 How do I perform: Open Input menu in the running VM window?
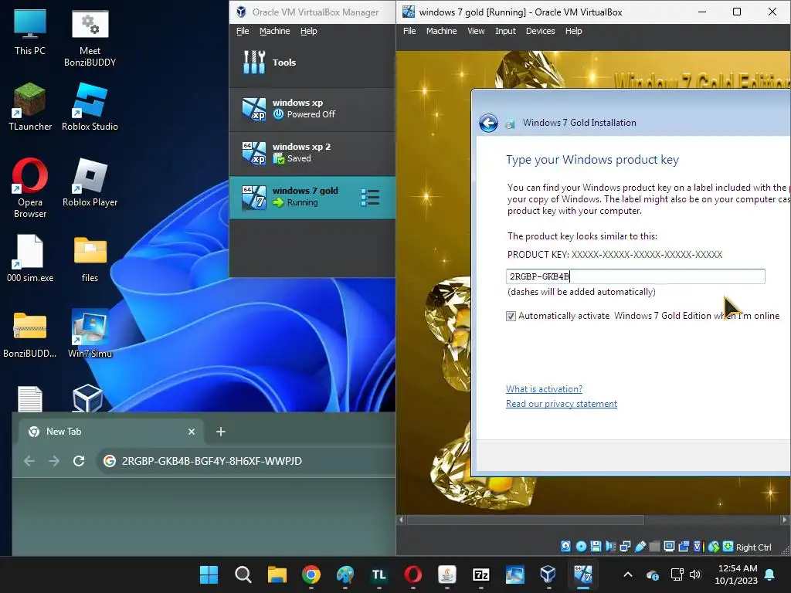505,31
